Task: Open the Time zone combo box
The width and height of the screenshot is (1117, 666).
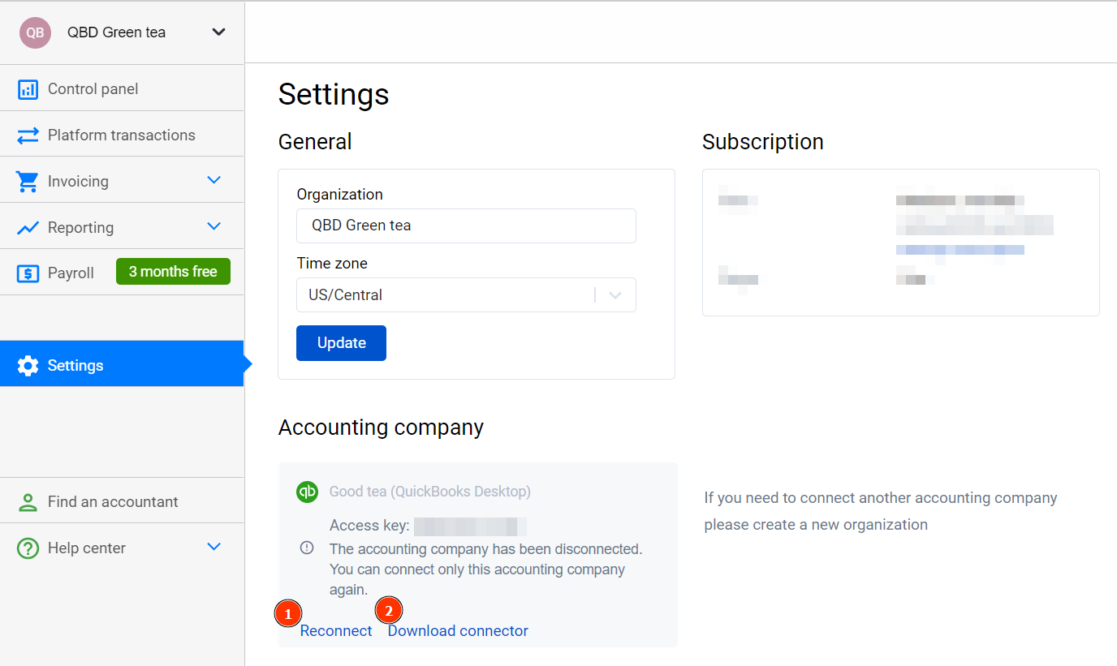Action: pos(466,295)
